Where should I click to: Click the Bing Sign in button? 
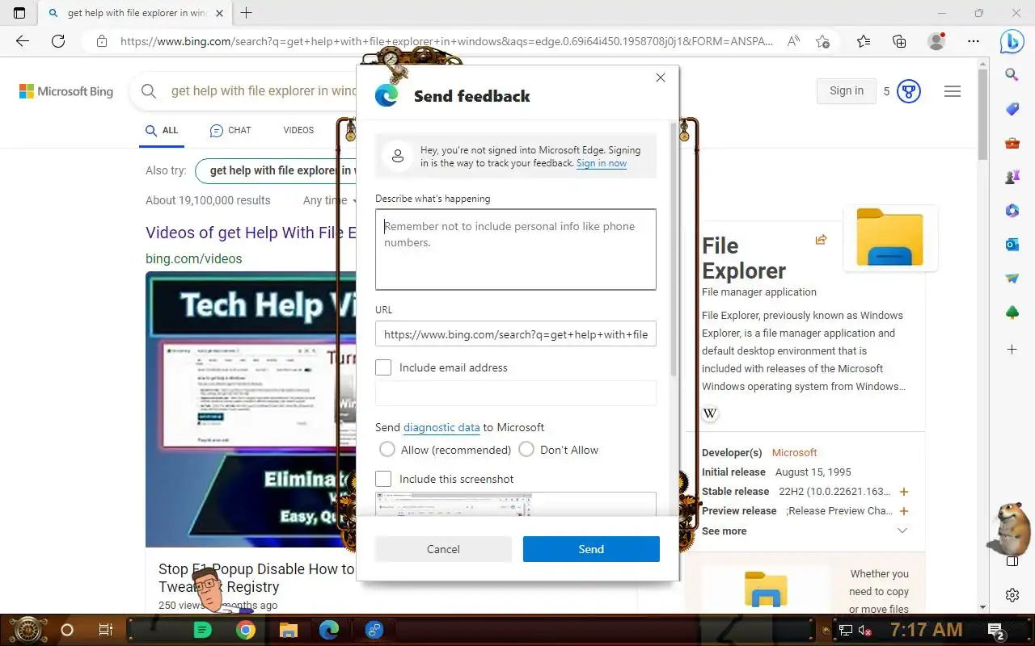coord(847,91)
